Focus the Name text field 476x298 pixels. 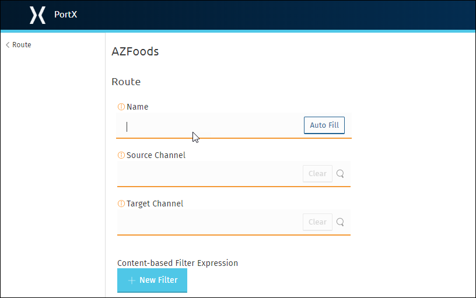209,125
